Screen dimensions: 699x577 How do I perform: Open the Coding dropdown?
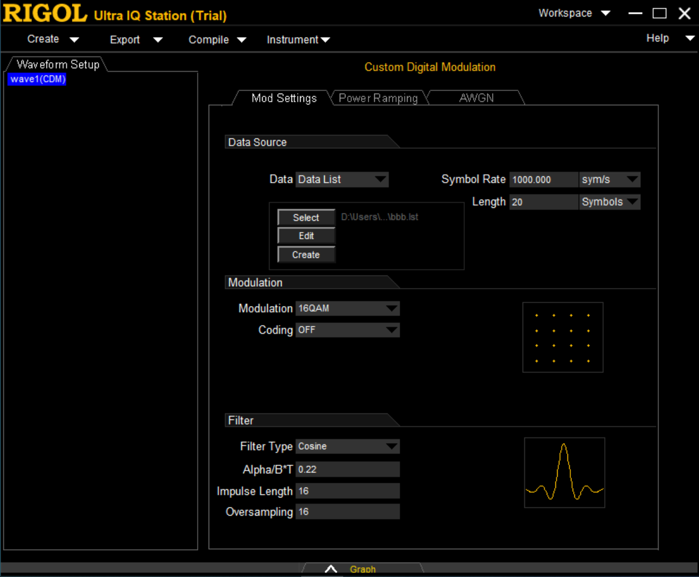pos(347,330)
